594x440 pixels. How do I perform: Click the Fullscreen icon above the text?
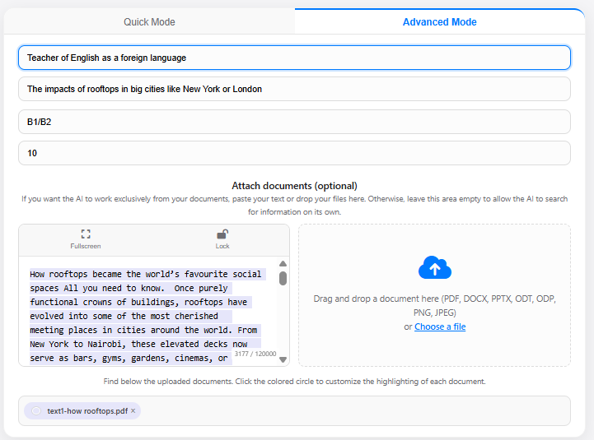86,234
